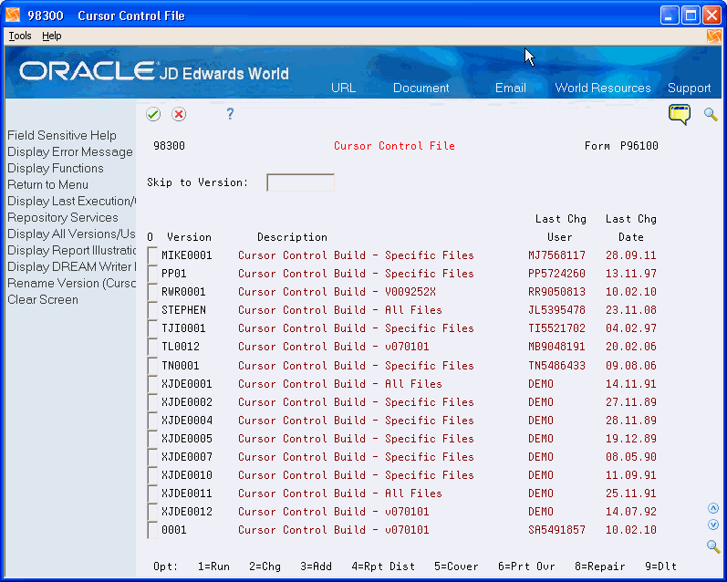The width and height of the screenshot is (727, 582).
Task: Click the 8=Repair option text
Action: pyautogui.click(x=600, y=566)
